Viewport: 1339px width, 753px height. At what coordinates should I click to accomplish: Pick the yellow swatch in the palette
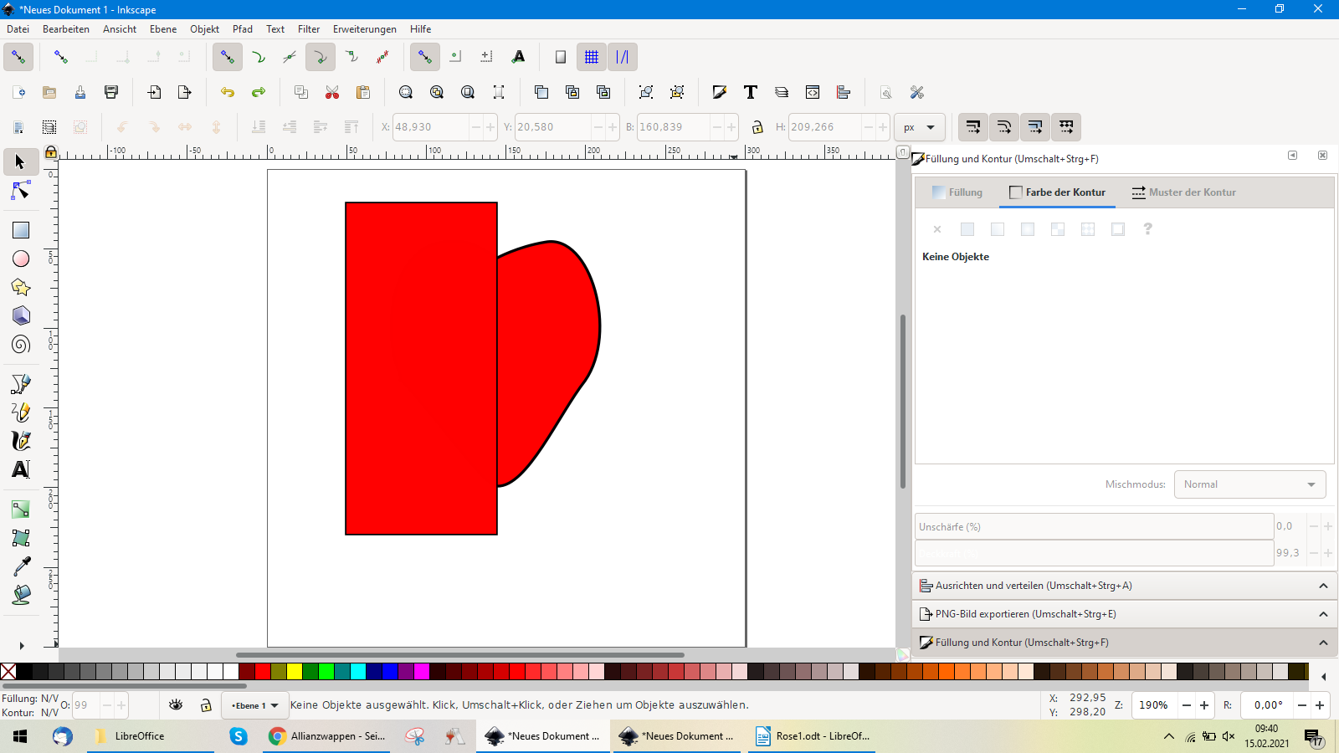[x=295, y=671]
